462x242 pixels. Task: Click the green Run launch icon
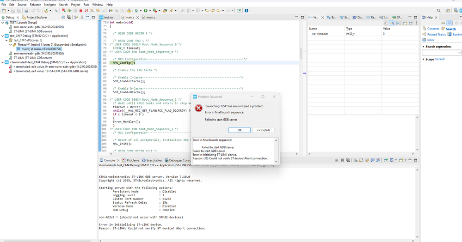tap(146, 11)
